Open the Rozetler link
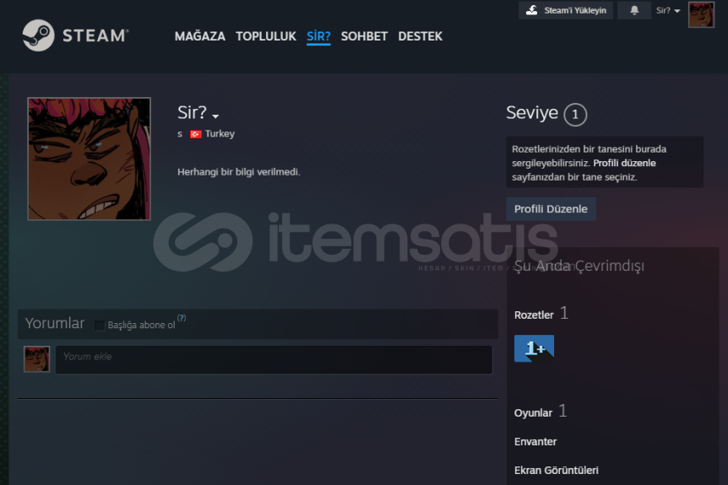Image resolution: width=728 pixels, height=485 pixels. pyautogui.click(x=534, y=315)
